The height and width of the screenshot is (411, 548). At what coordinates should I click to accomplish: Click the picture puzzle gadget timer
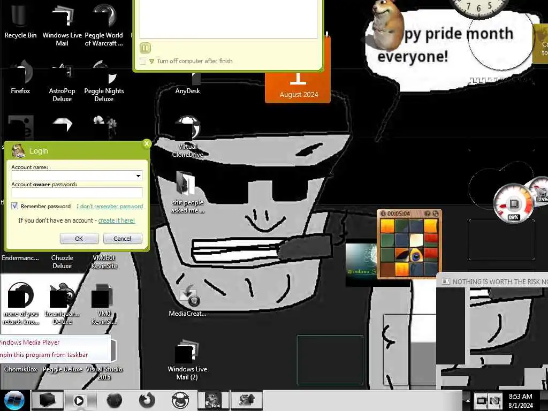click(x=398, y=214)
